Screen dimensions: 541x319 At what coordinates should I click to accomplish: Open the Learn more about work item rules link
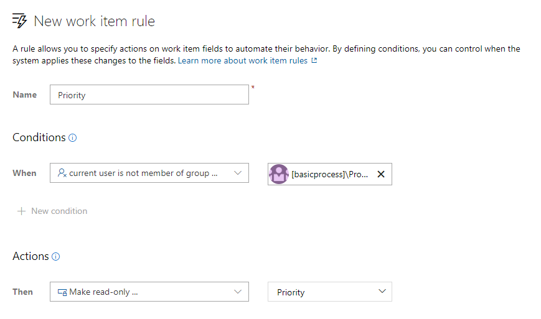242,61
